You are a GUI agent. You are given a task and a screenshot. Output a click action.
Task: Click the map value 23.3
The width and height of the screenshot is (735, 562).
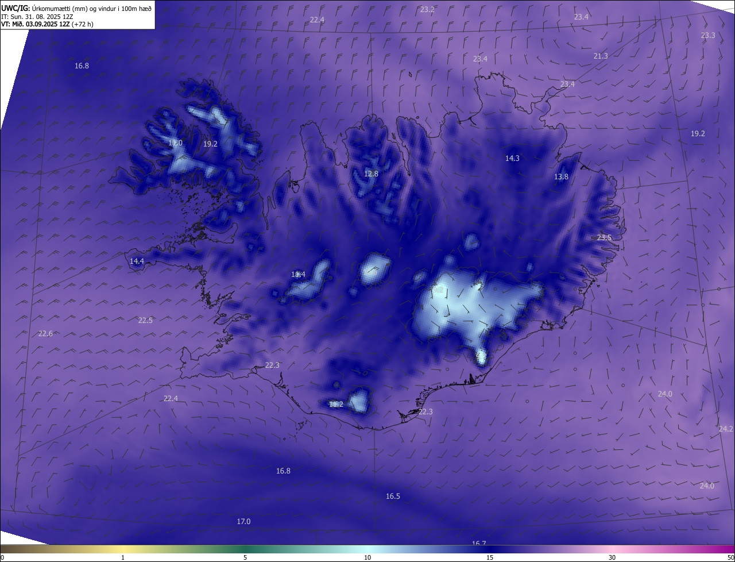(708, 36)
